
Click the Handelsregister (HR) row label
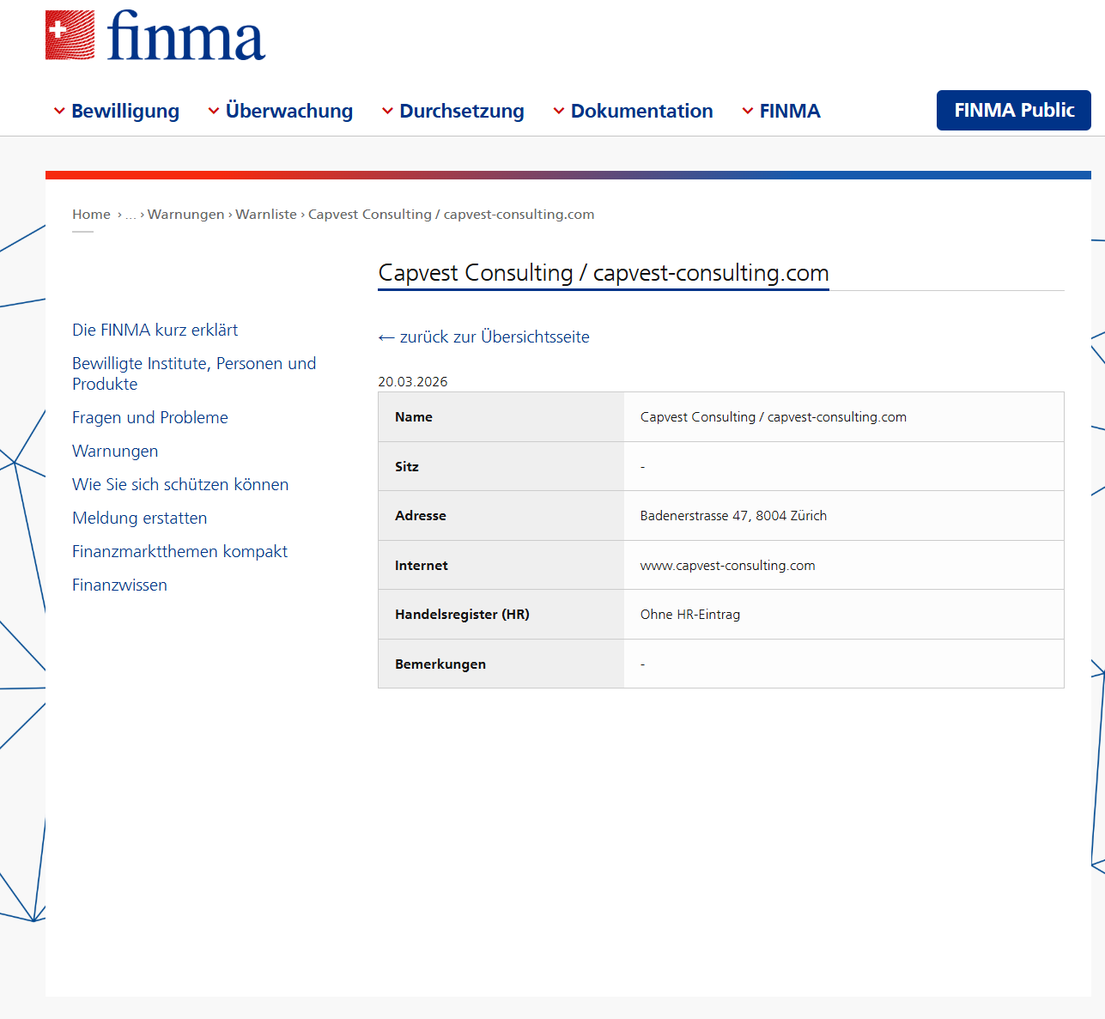462,615
